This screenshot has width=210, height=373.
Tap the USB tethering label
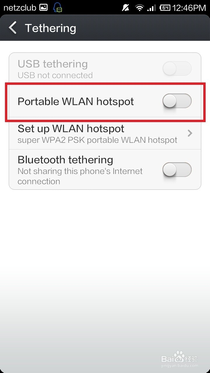coord(53,64)
